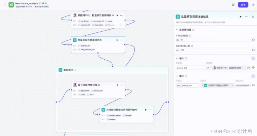Click the douyin_url input tag
This screenshot has width=257, height=136.
97,91
